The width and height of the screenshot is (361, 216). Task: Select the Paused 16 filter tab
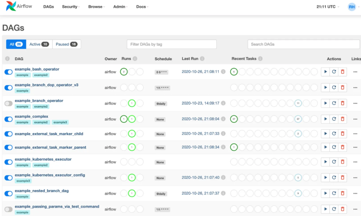pyautogui.click(x=66, y=44)
